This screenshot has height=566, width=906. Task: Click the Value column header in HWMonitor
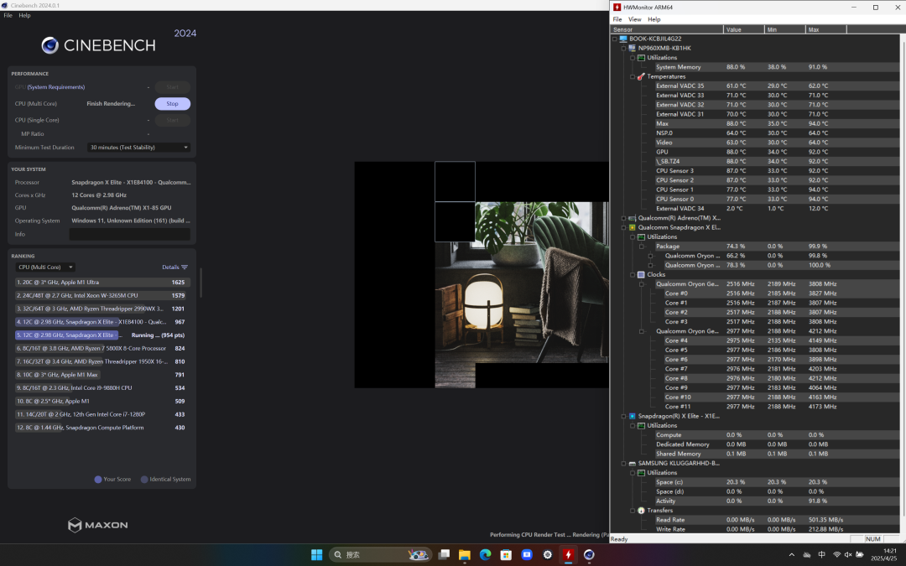(743, 29)
